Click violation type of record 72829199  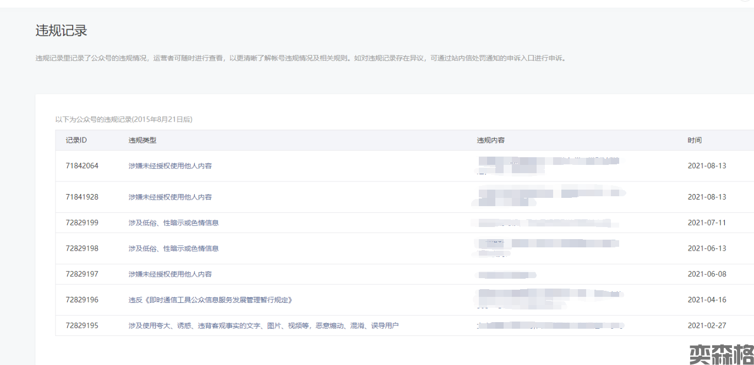pyautogui.click(x=174, y=223)
